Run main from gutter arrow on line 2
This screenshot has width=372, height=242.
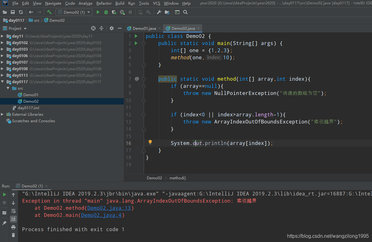point(136,43)
